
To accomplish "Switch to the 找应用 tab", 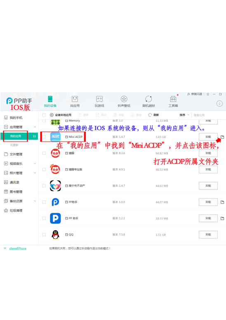I will click(x=75, y=101).
